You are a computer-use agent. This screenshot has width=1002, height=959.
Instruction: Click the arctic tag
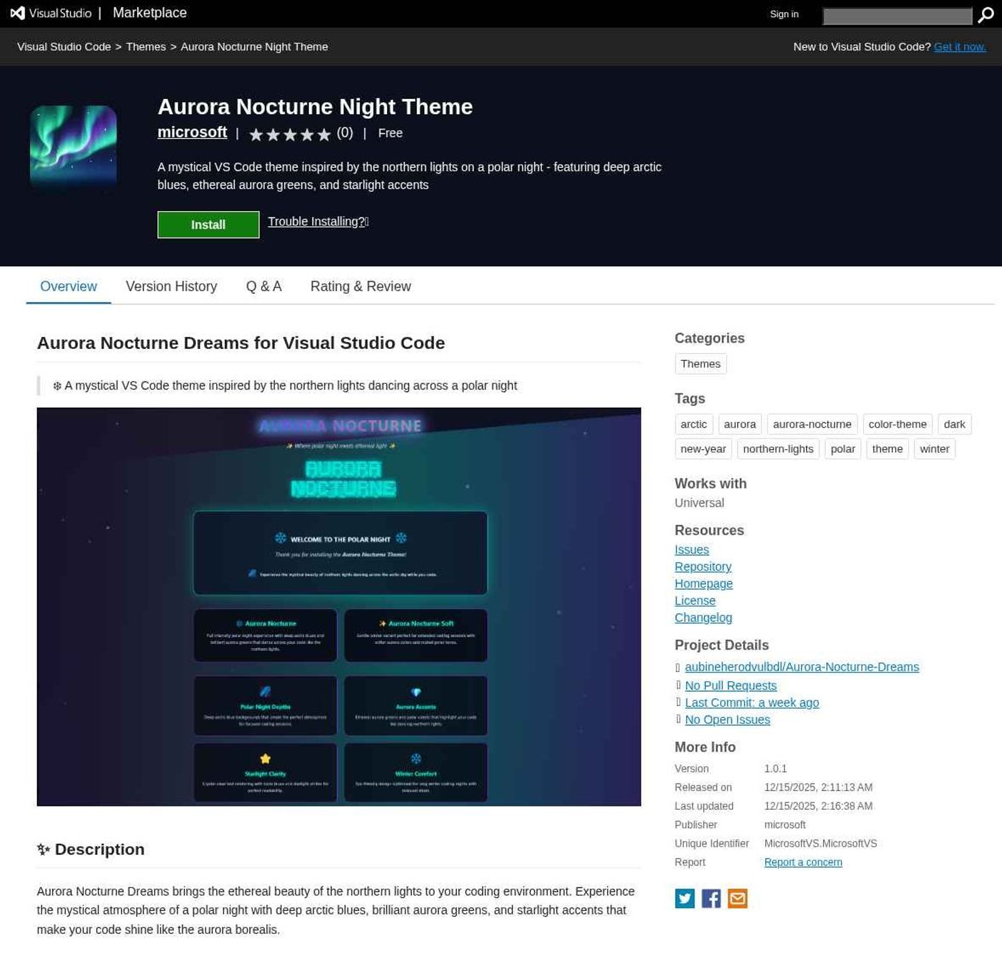pyautogui.click(x=693, y=424)
